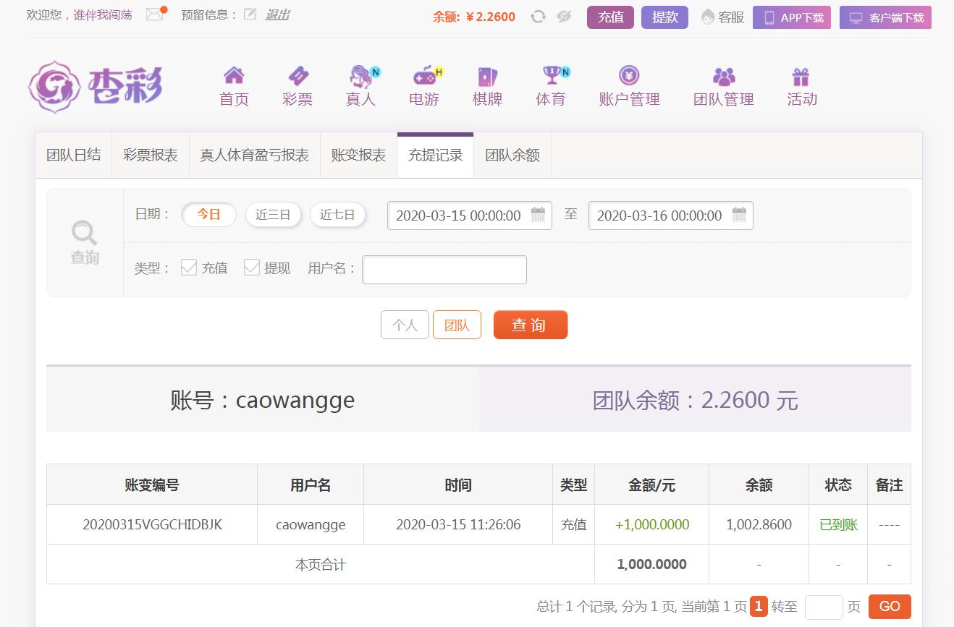Click balance cell 1,002.8600
This screenshot has height=627, width=954.
pos(759,524)
